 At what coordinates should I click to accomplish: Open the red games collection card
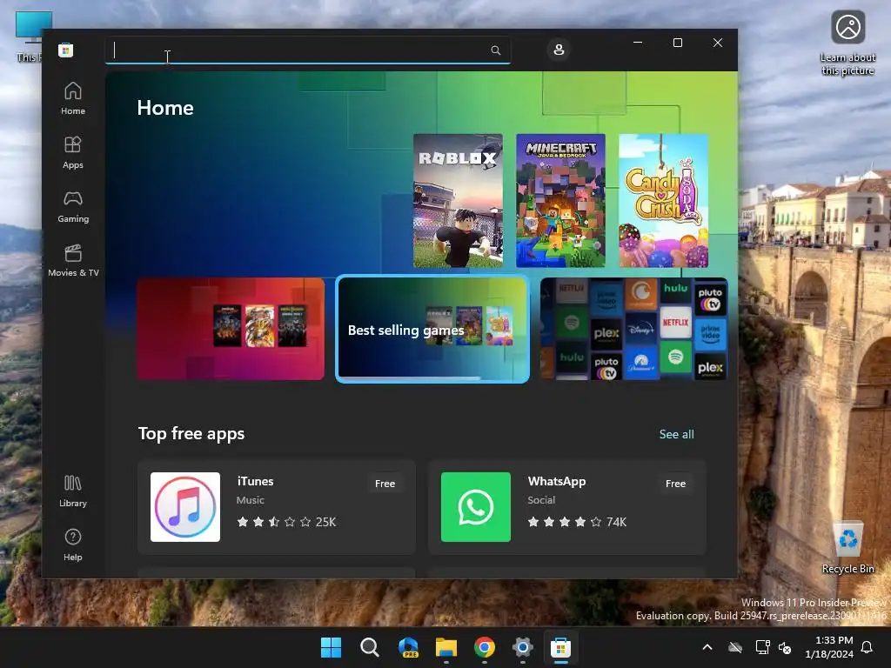point(231,329)
